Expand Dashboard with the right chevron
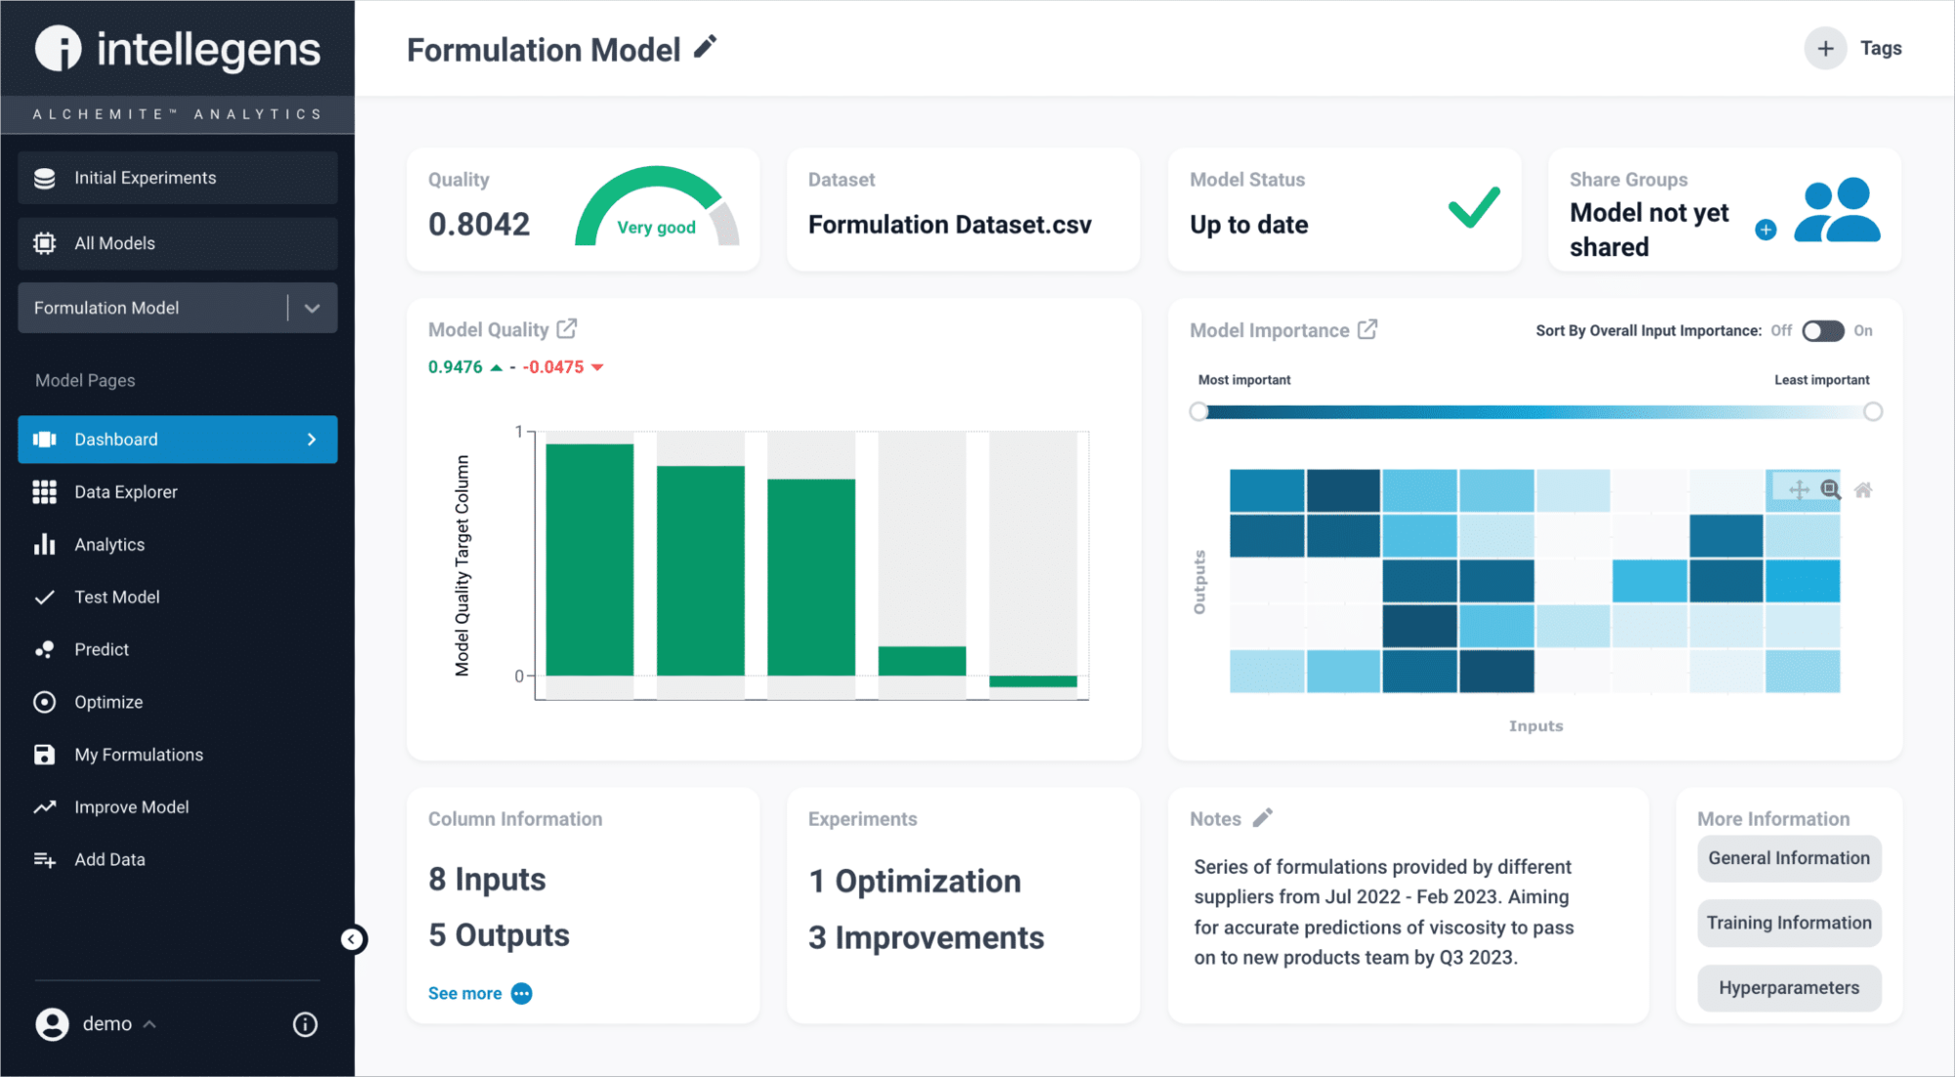Image resolution: width=1955 pixels, height=1077 pixels. pyautogui.click(x=312, y=440)
